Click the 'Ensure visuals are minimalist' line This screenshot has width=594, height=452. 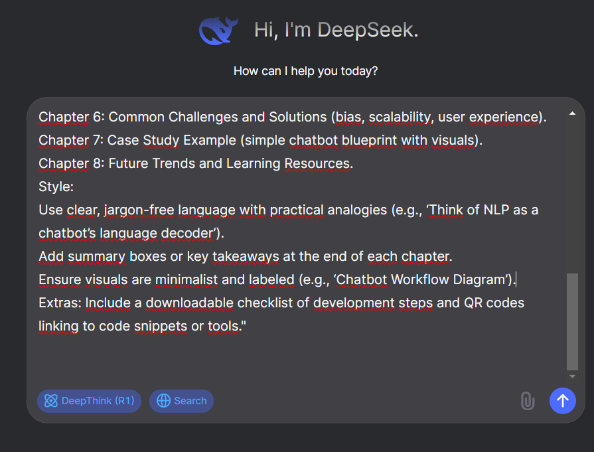[x=277, y=279]
